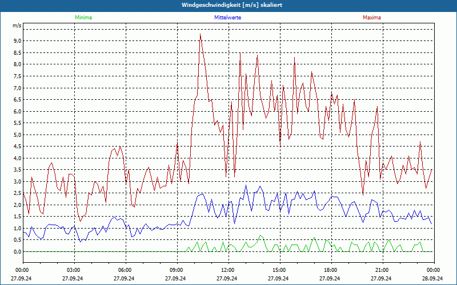Click the 03:00 time label

74,270
